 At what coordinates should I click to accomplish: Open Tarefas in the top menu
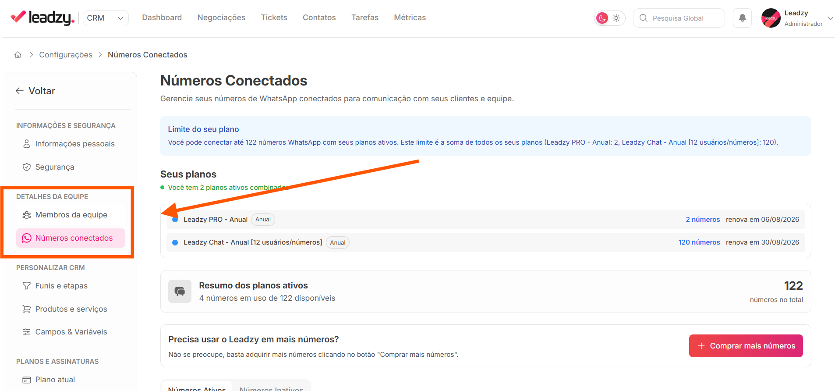(x=364, y=18)
